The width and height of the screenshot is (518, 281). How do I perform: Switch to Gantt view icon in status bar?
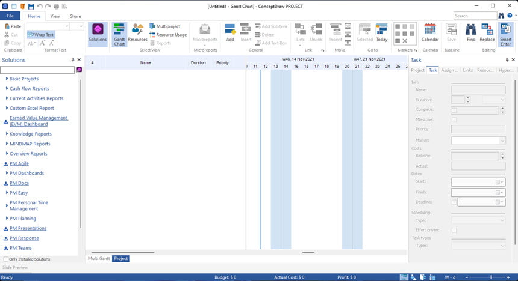pyautogui.click(x=404, y=277)
